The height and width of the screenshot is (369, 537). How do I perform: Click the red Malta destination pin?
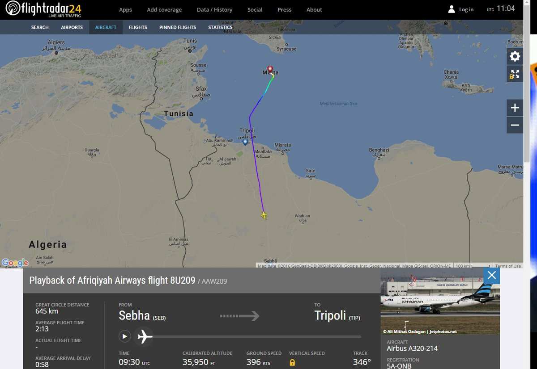click(x=270, y=70)
